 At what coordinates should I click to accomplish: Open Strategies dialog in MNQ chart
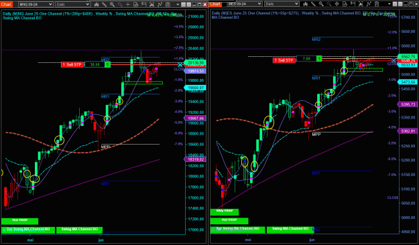(x=168, y=5)
